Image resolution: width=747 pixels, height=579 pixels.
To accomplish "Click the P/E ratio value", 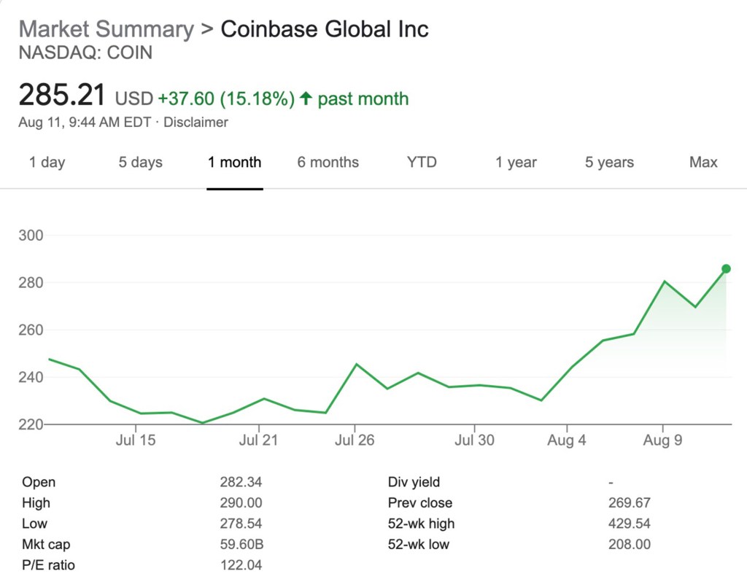I will pos(241,565).
